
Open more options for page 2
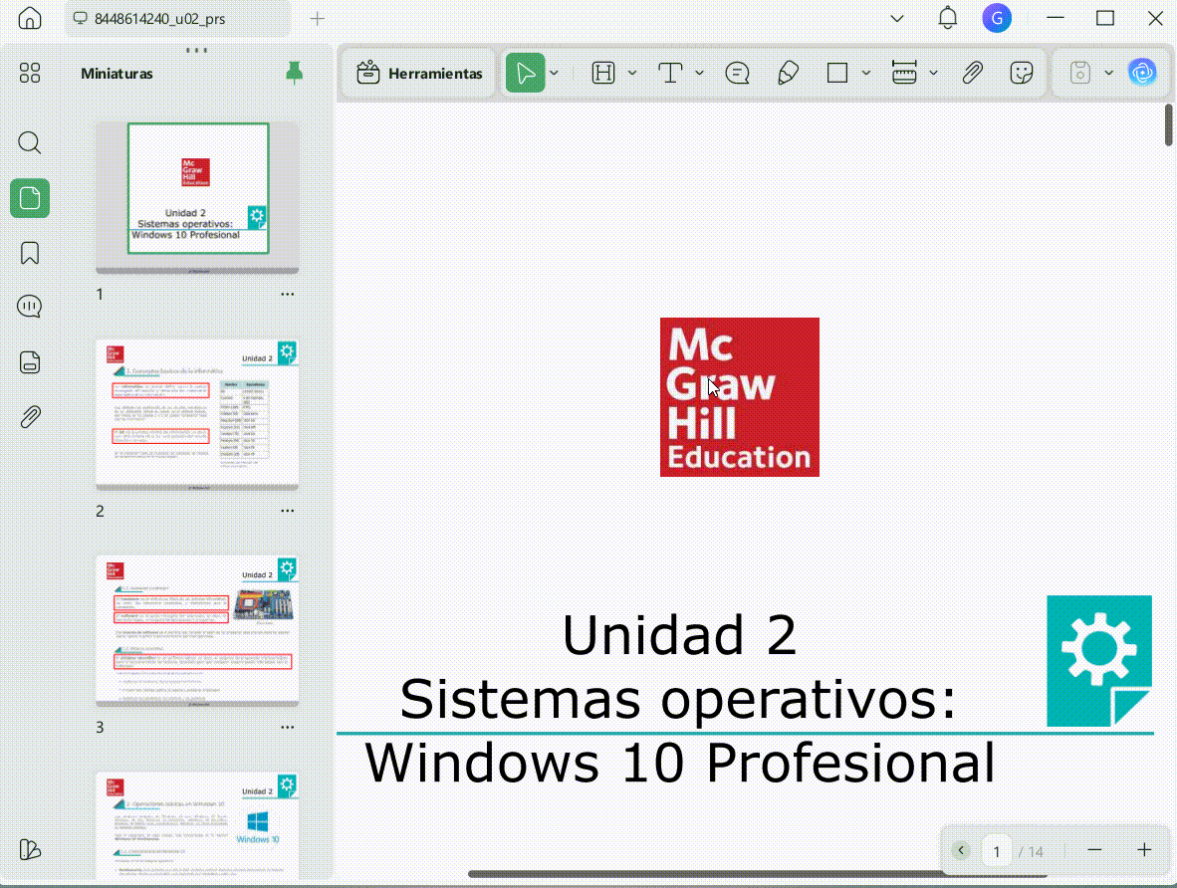[288, 511]
